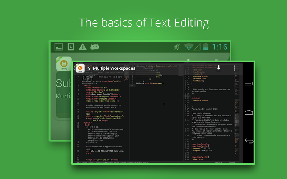The height and width of the screenshot is (179, 287).
Task: Tap the FREE Udemy icon in back window
Action: [x=64, y=64]
